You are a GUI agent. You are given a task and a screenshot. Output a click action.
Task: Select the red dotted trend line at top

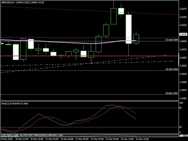point(89,11)
